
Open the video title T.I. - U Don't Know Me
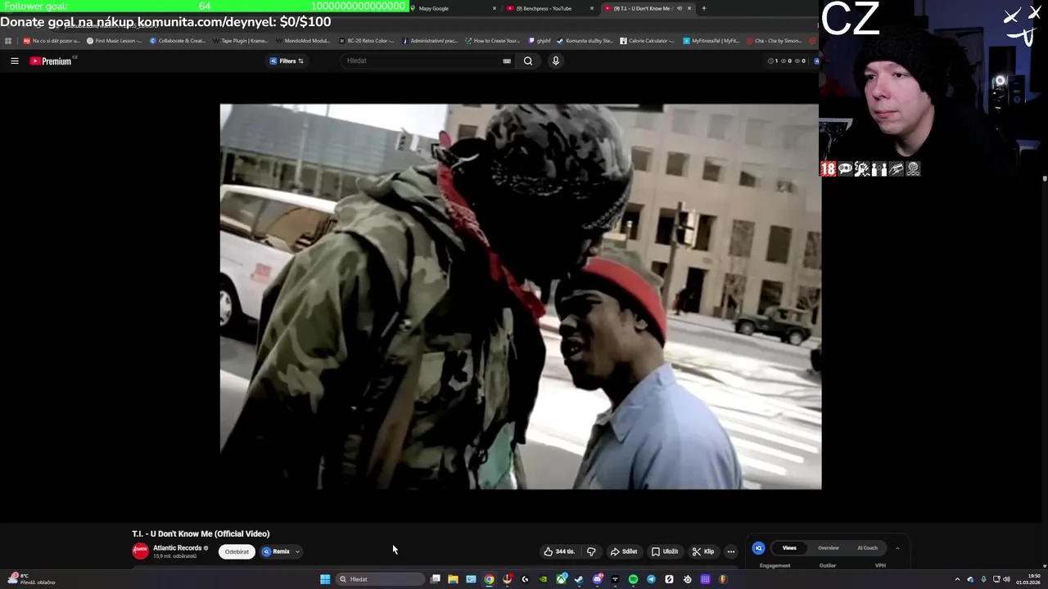pos(201,533)
